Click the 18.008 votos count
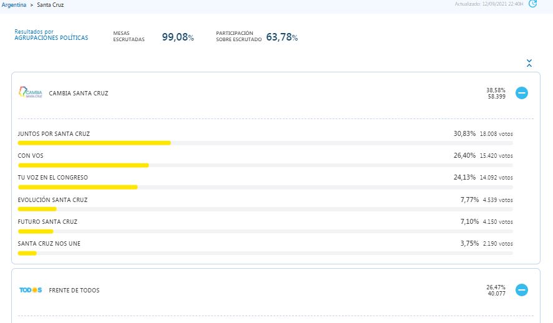The width and height of the screenshot is (553, 323). (x=496, y=134)
